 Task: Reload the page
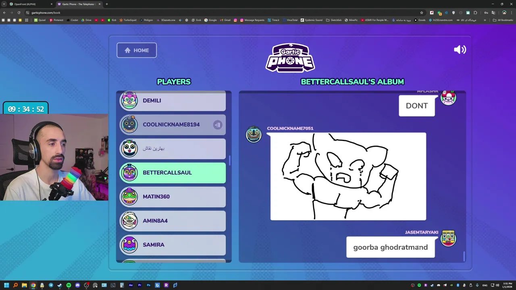pos(19,12)
